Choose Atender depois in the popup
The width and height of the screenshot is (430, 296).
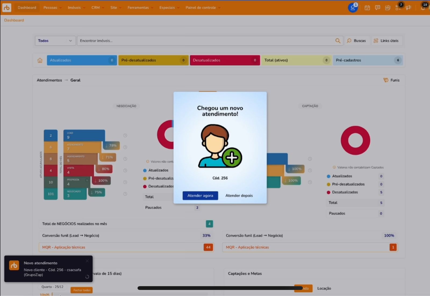pyautogui.click(x=239, y=196)
